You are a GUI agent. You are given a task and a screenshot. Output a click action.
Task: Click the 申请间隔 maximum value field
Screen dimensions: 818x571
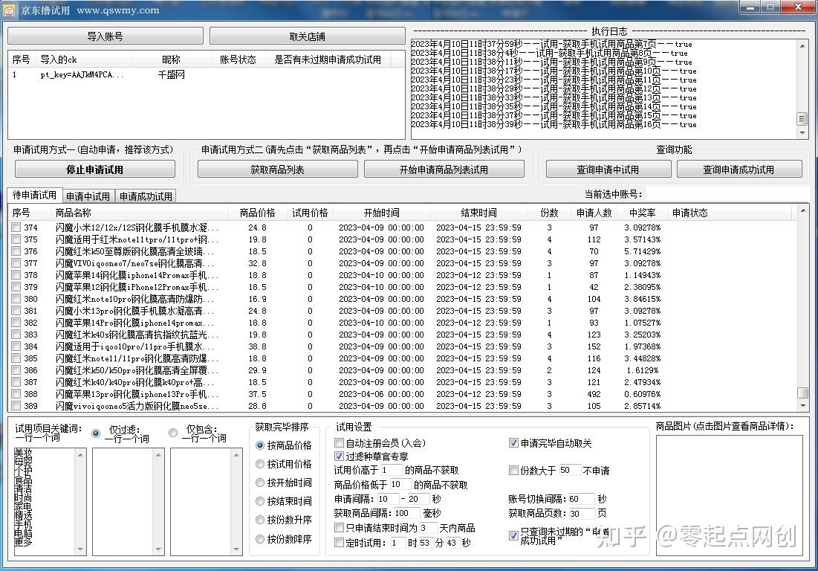pos(418,498)
